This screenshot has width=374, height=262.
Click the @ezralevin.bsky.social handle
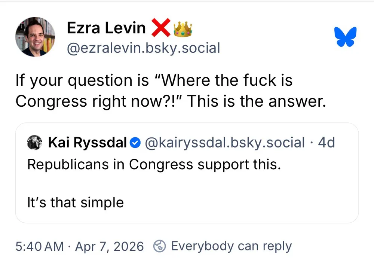pyautogui.click(x=143, y=48)
